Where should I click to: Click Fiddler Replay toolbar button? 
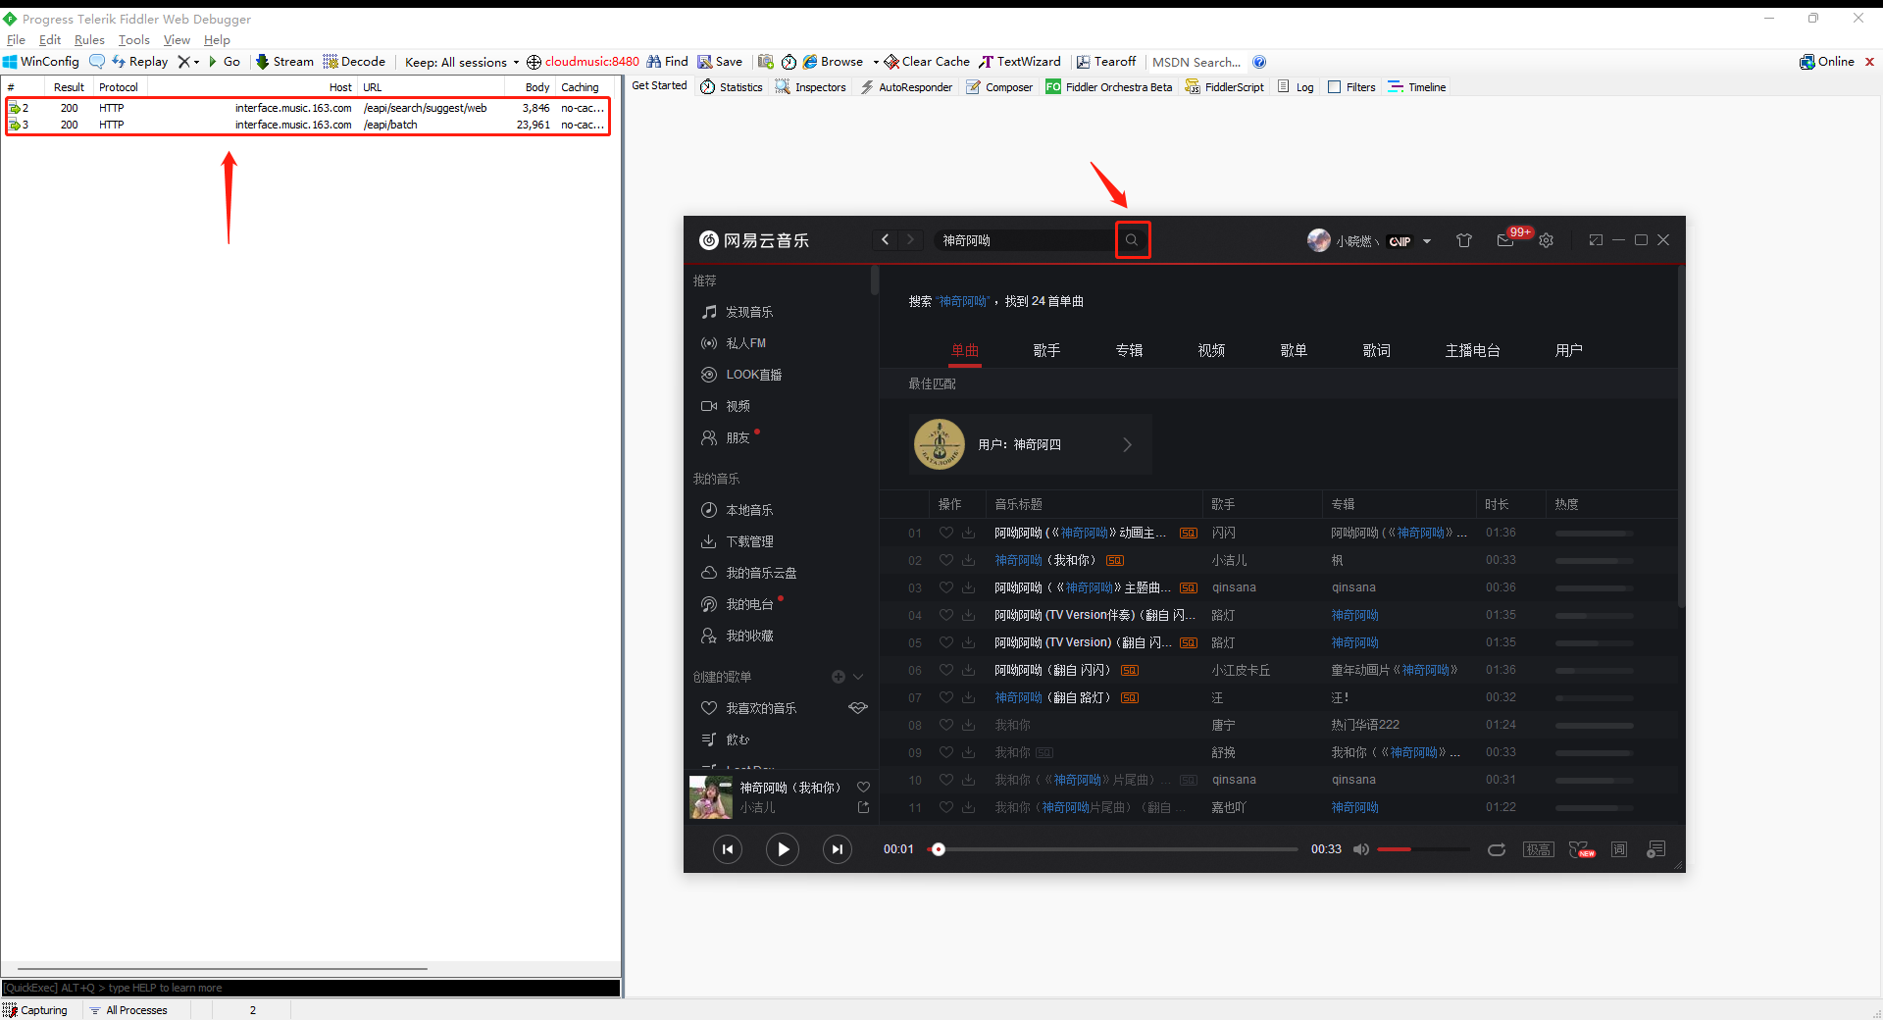pyautogui.click(x=140, y=62)
